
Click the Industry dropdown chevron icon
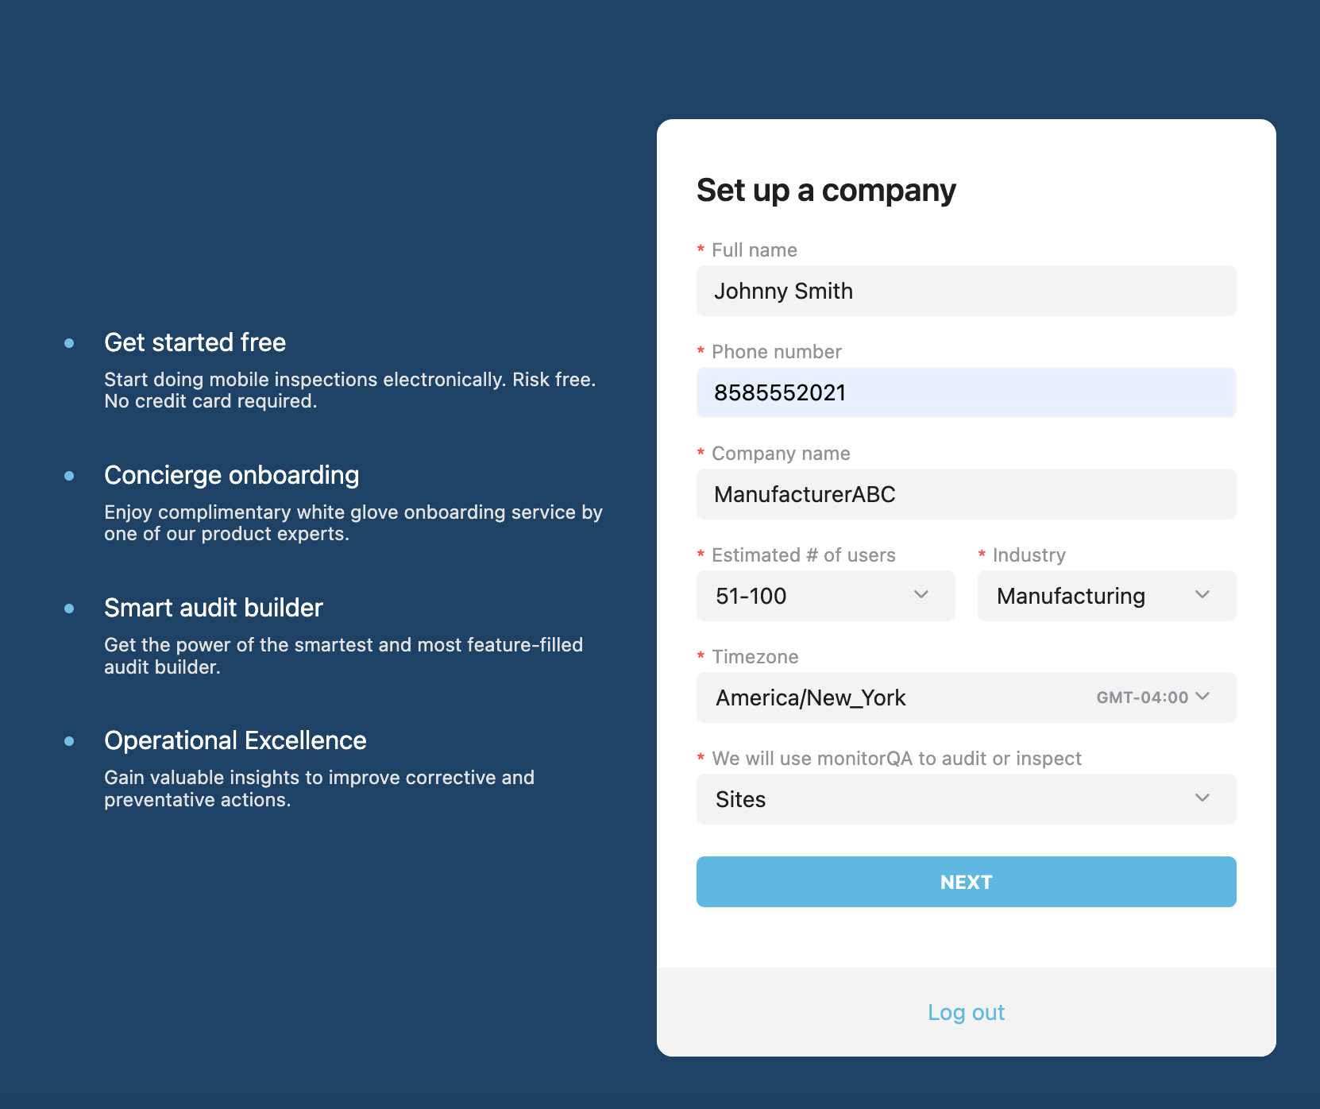(1202, 595)
